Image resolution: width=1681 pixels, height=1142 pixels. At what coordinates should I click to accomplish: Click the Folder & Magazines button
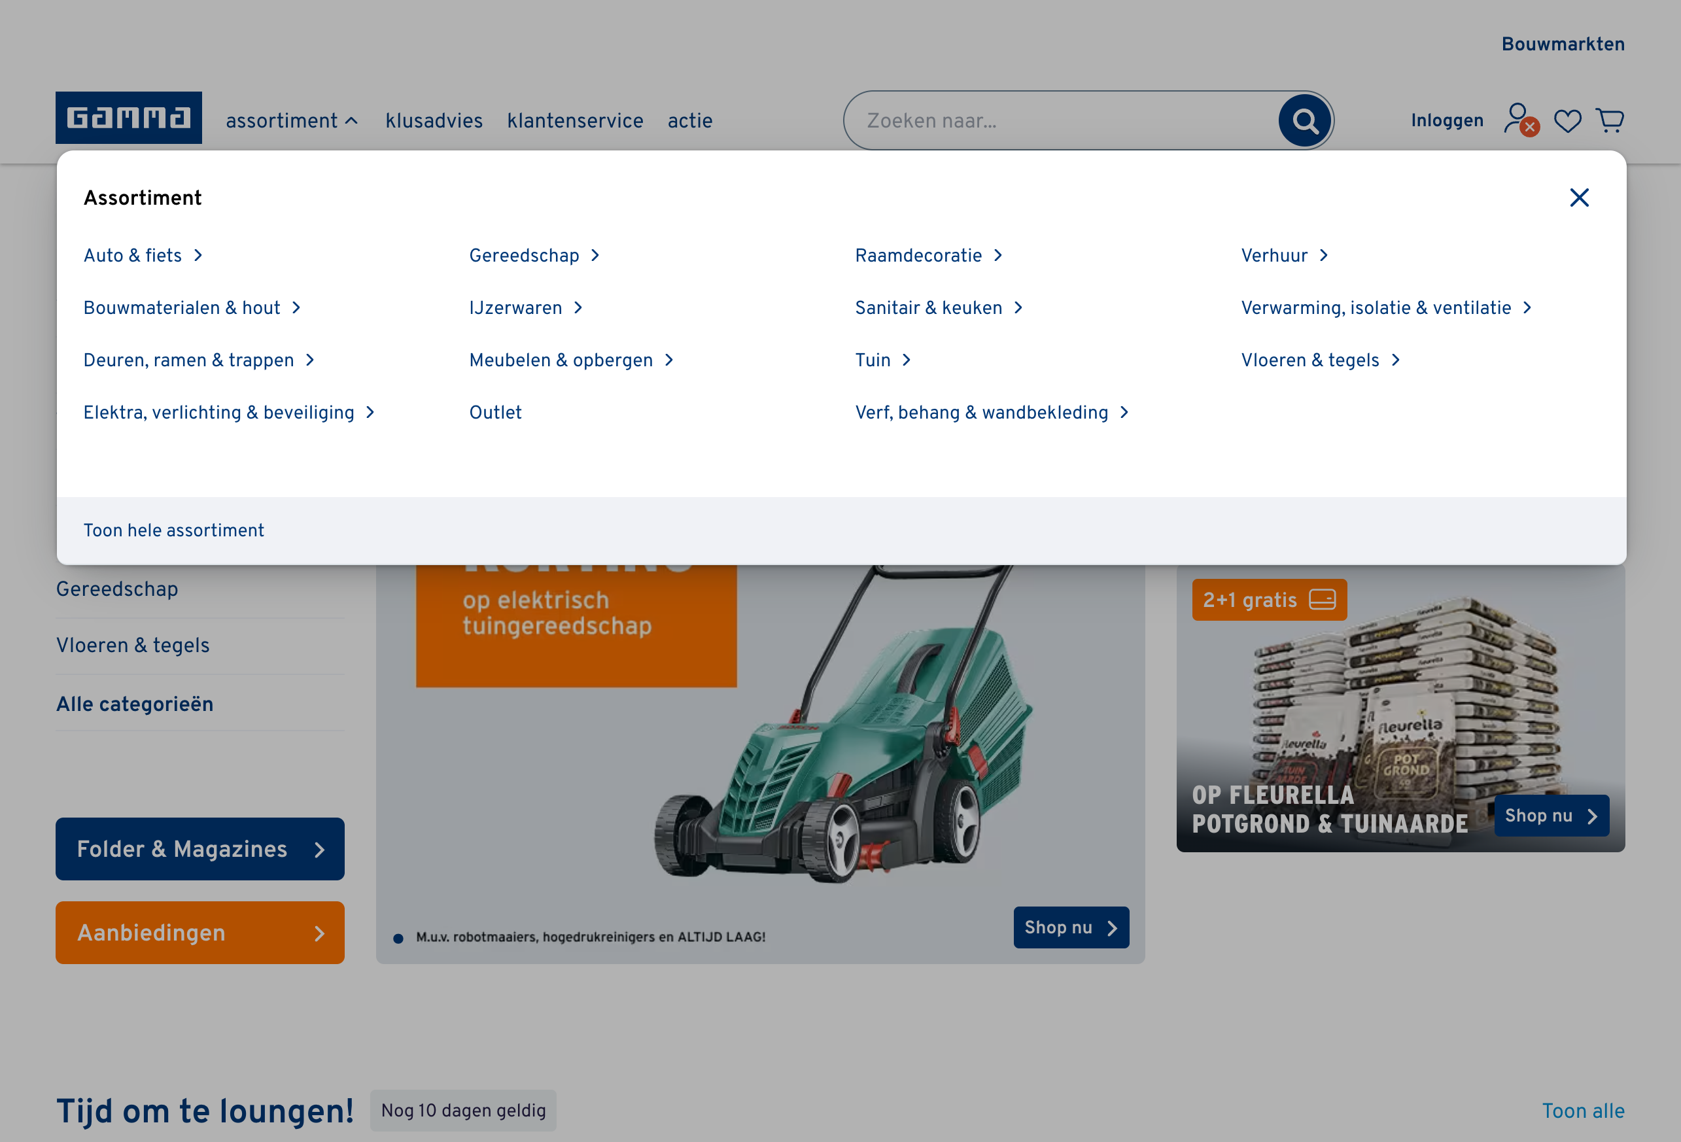(199, 849)
